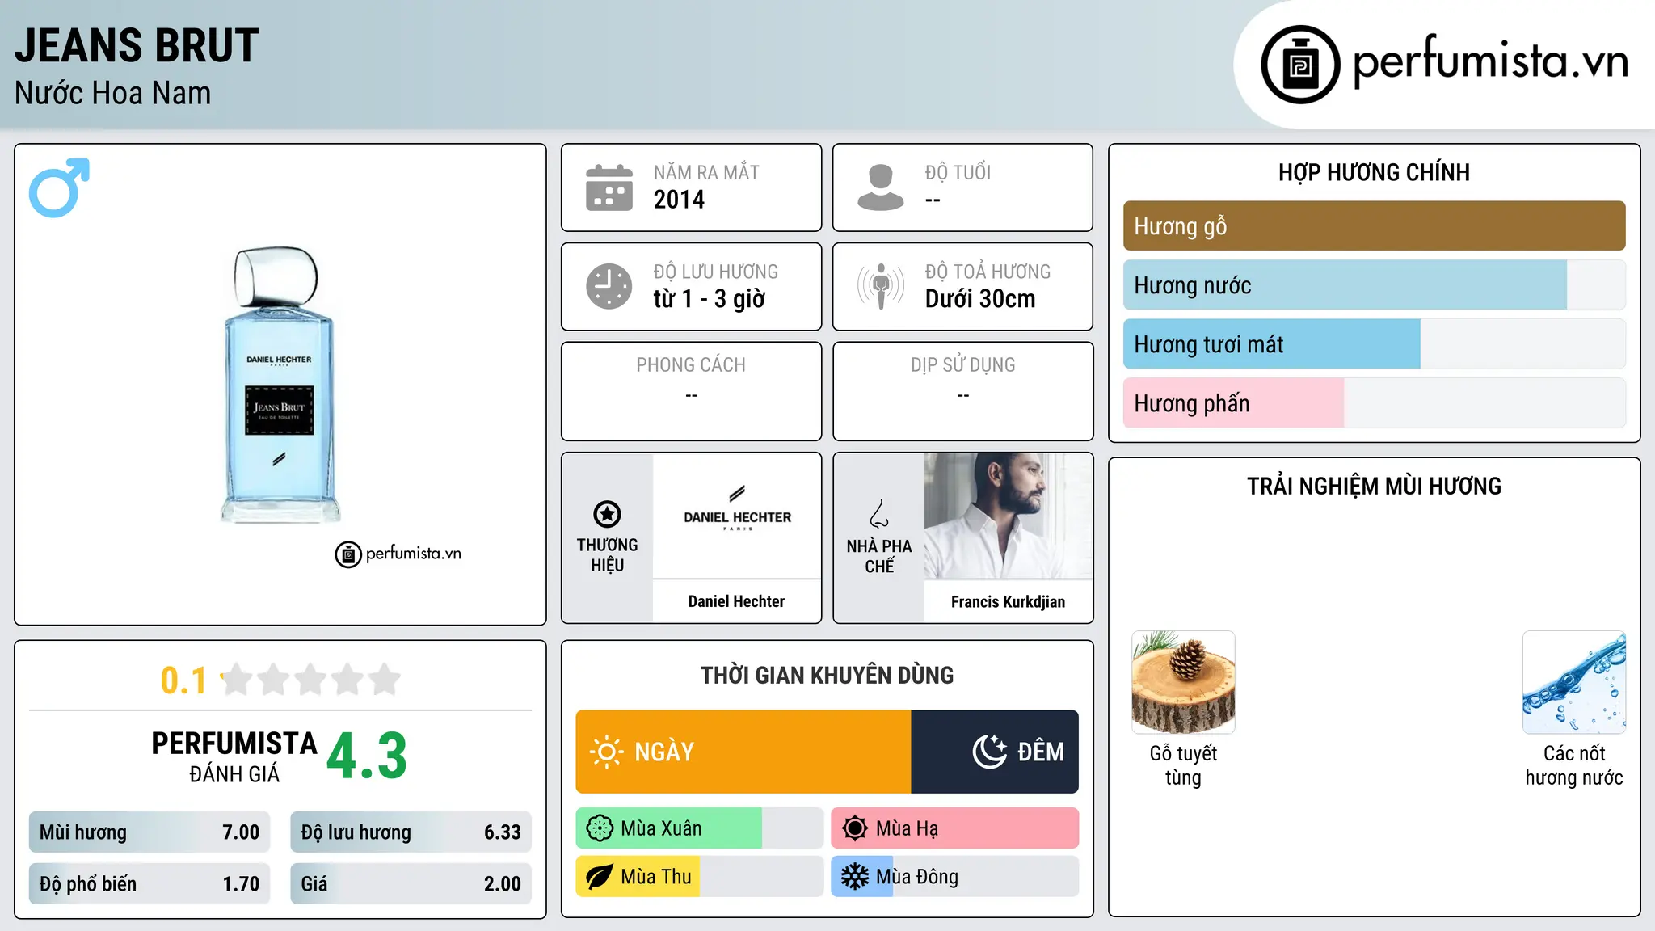Click the JEANS BRUT title

tap(137, 45)
